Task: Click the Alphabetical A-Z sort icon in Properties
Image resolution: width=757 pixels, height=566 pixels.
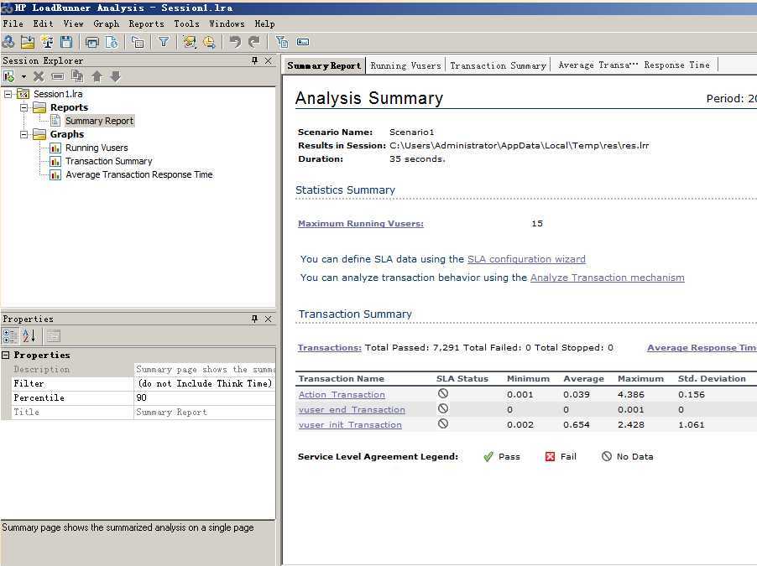Action: tap(29, 336)
